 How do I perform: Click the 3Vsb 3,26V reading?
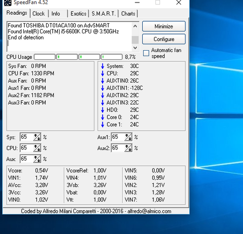point(87,185)
